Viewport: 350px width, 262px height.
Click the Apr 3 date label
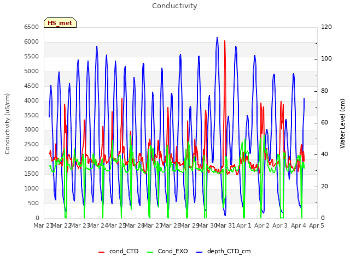[x=280, y=225]
